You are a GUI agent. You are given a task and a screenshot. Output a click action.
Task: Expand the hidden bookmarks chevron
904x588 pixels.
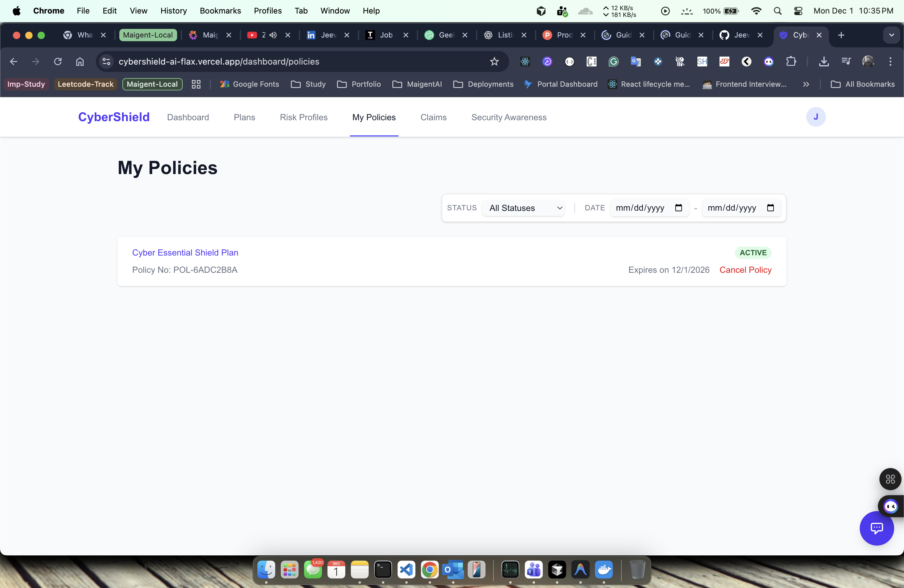pos(806,84)
